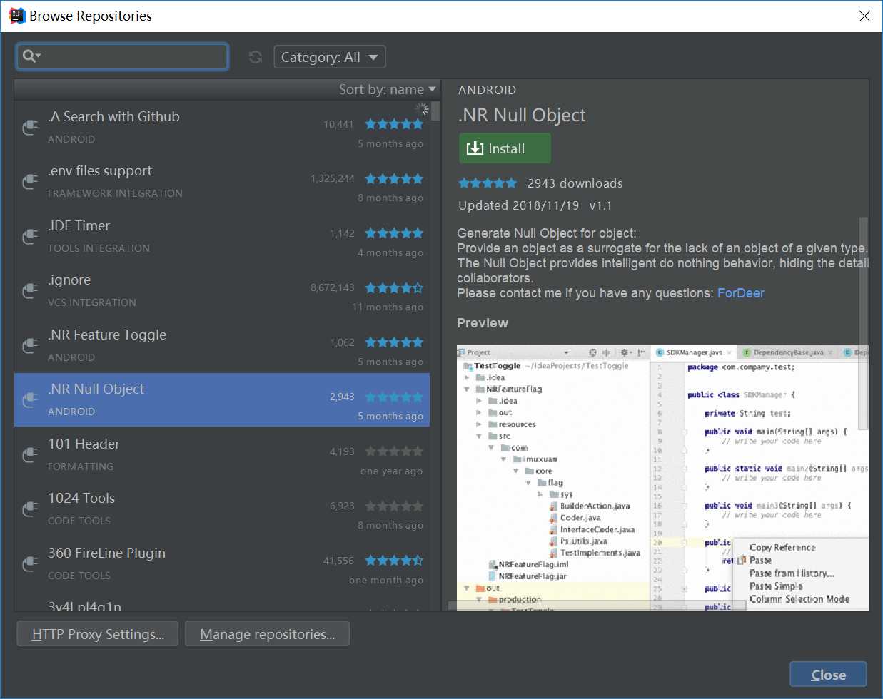Expand the out folder in preview tree

click(478, 412)
